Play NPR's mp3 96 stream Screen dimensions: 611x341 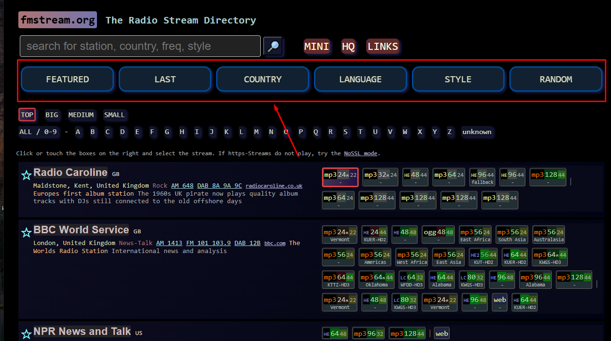pos(369,333)
